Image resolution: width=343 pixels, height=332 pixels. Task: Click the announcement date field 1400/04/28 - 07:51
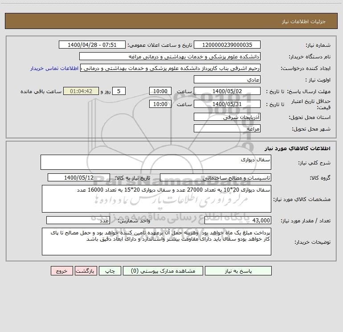click(92, 45)
